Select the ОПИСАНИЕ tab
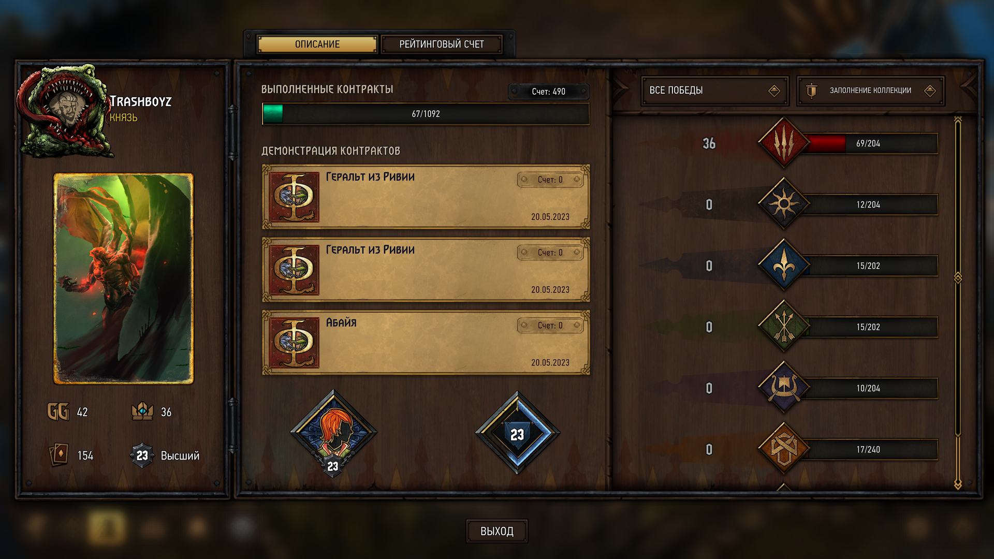994x559 pixels. pyautogui.click(x=317, y=45)
